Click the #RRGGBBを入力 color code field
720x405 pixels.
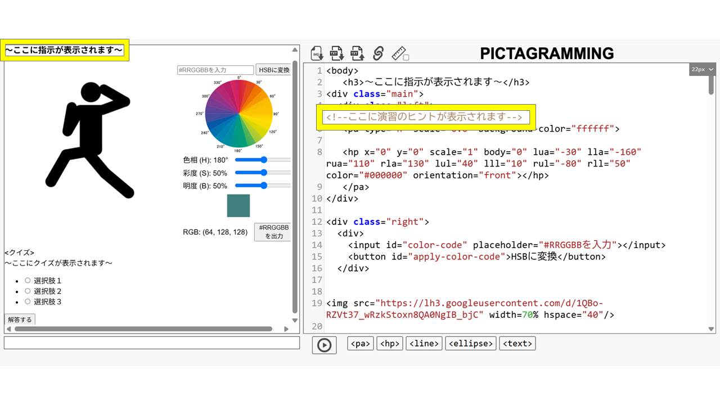click(x=215, y=70)
